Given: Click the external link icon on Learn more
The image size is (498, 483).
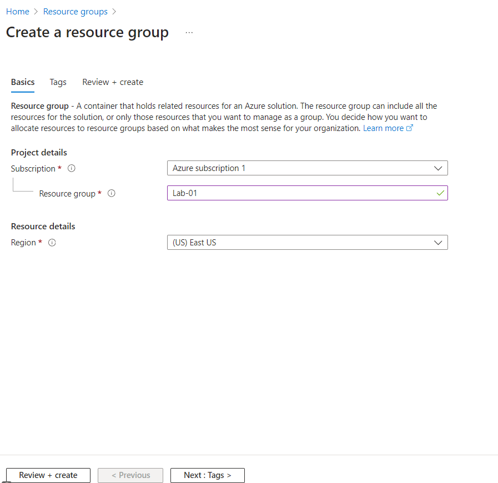Looking at the screenshot, I should (410, 128).
